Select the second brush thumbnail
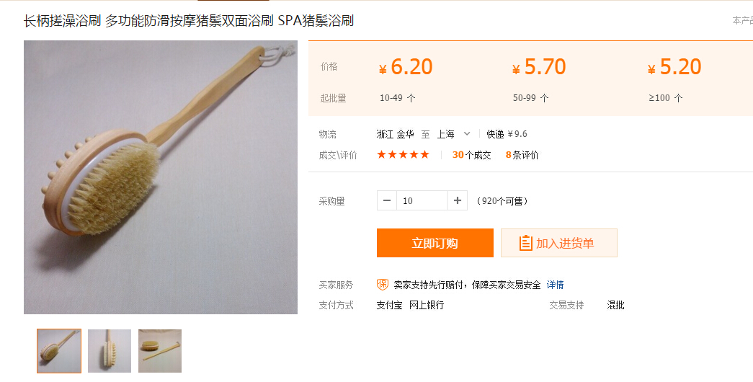Screen dimensions: 753x382 click(x=110, y=351)
